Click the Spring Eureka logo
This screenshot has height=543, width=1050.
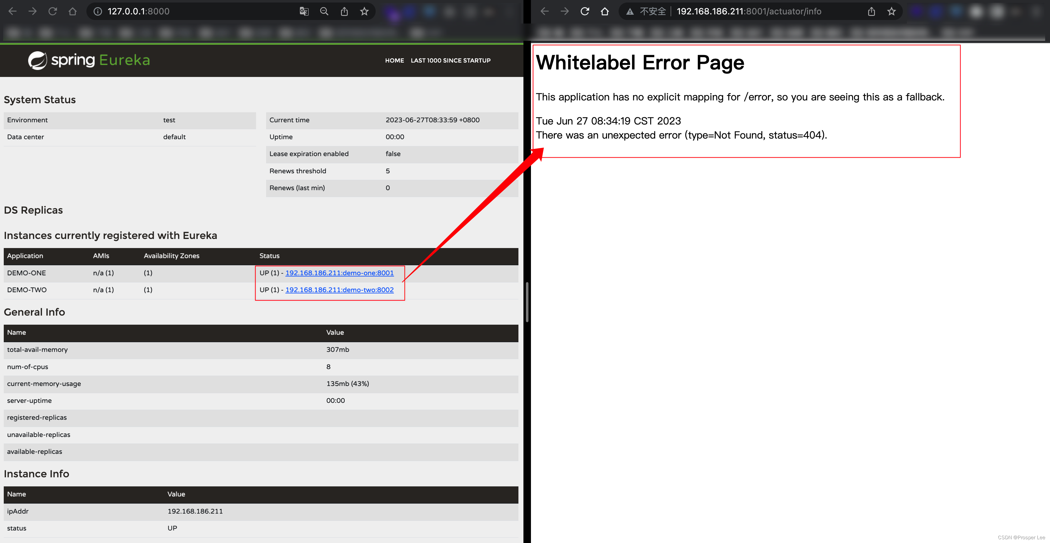(89, 60)
